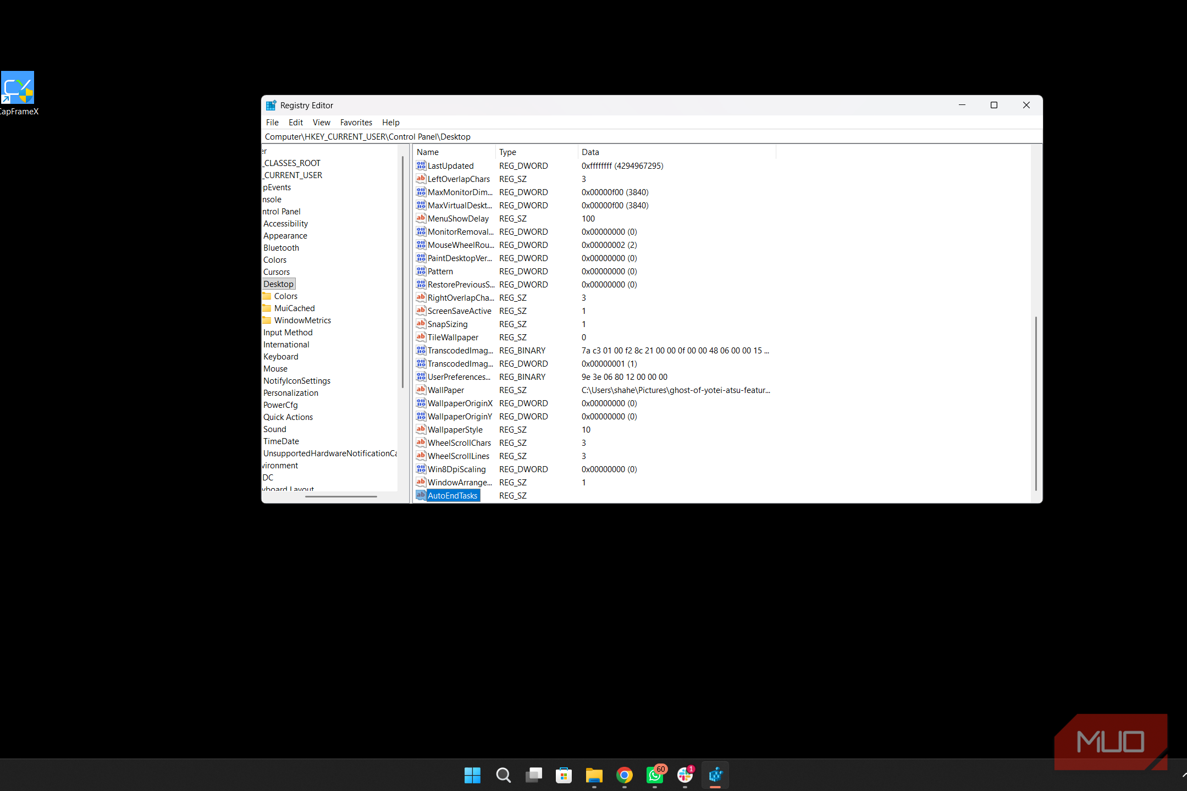Screen dimensions: 1187x791
Task: Click the WallpaperOriginX value icon
Action: pyautogui.click(x=421, y=403)
